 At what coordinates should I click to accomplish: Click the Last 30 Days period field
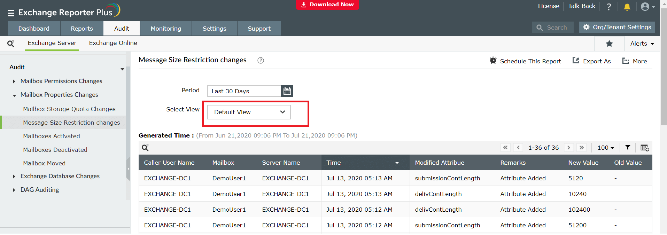coord(244,91)
